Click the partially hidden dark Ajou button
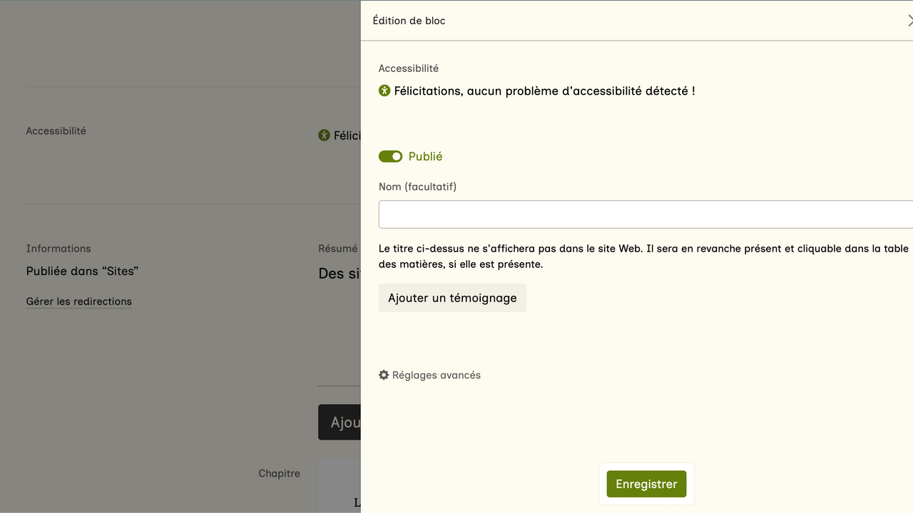The height and width of the screenshot is (513, 913). 340,423
